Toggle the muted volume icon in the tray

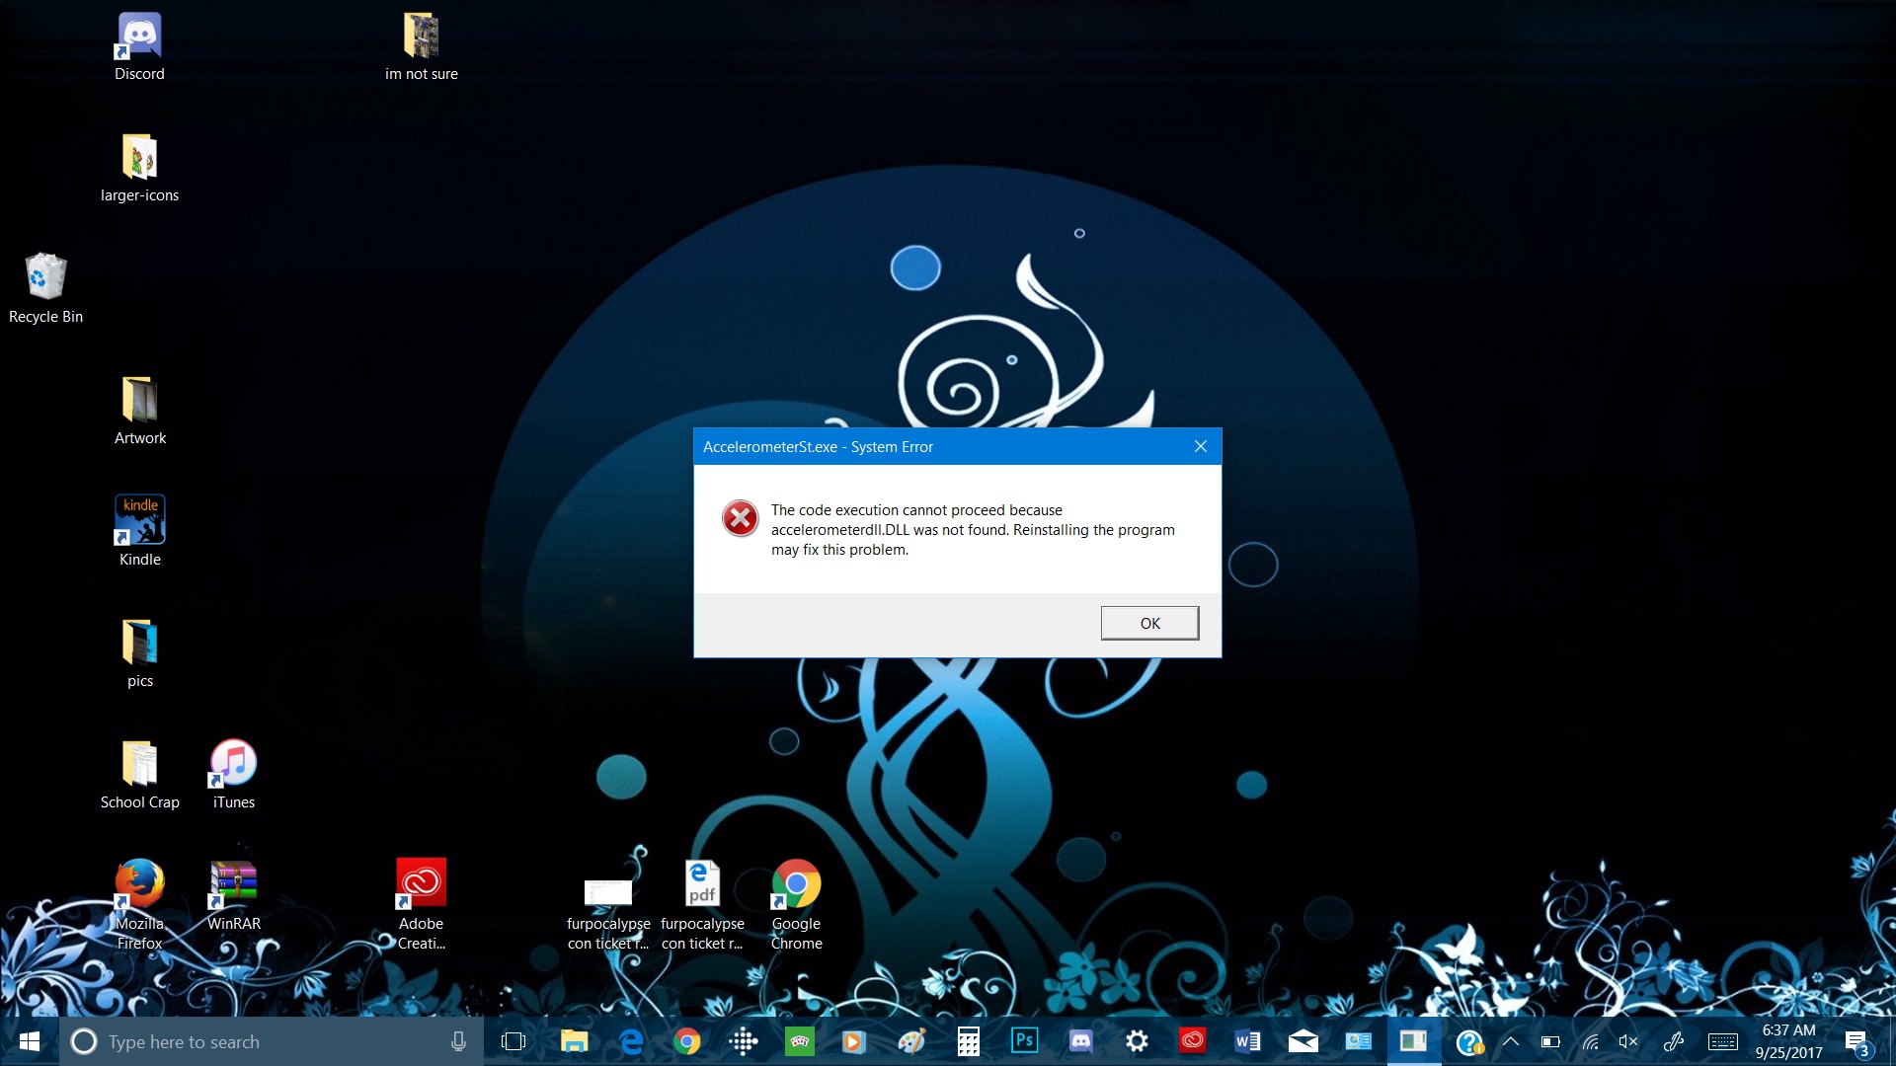point(1628,1041)
